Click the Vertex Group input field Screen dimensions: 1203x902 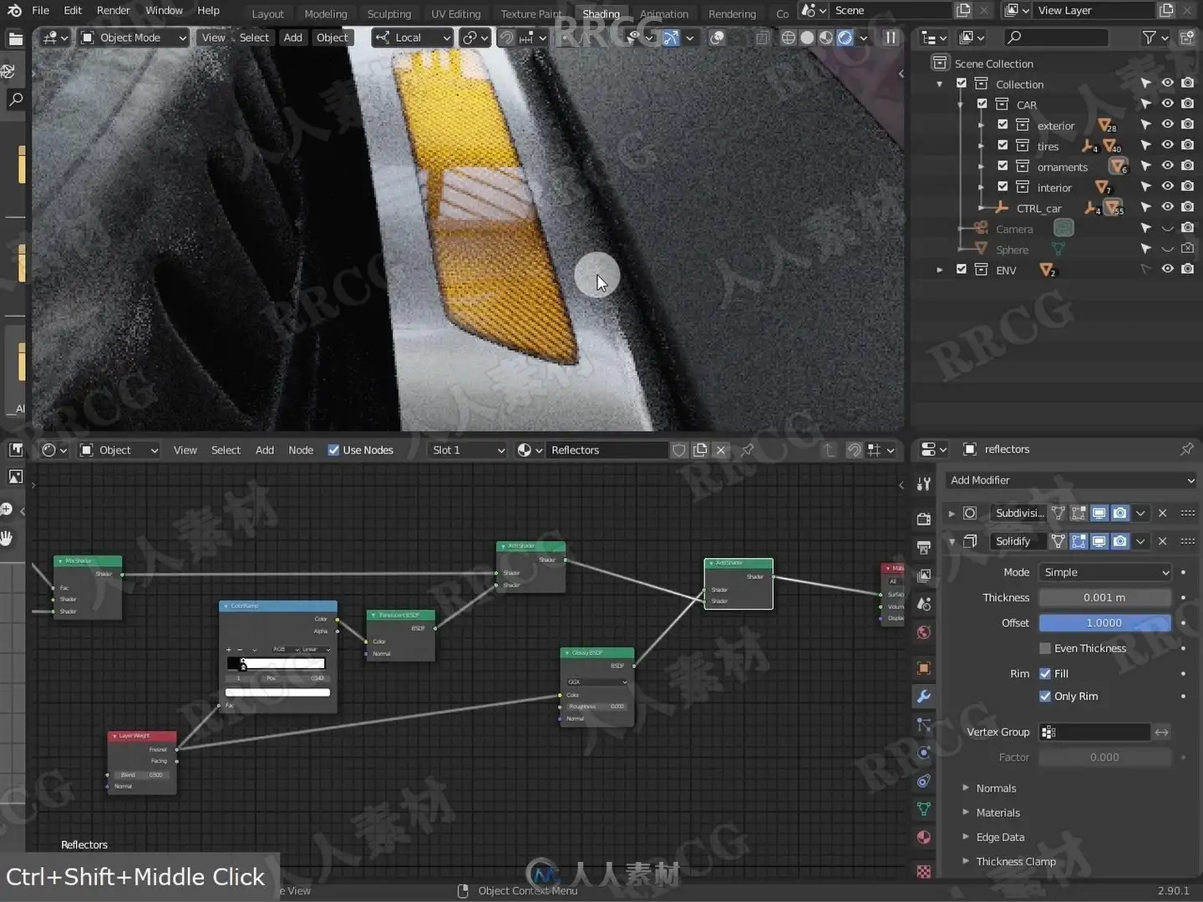pyautogui.click(x=1095, y=732)
